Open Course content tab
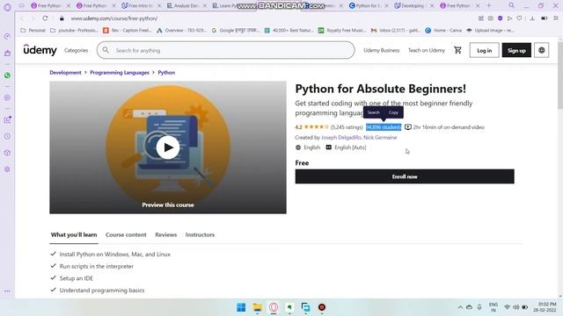The height and width of the screenshot is (316, 563). click(126, 235)
